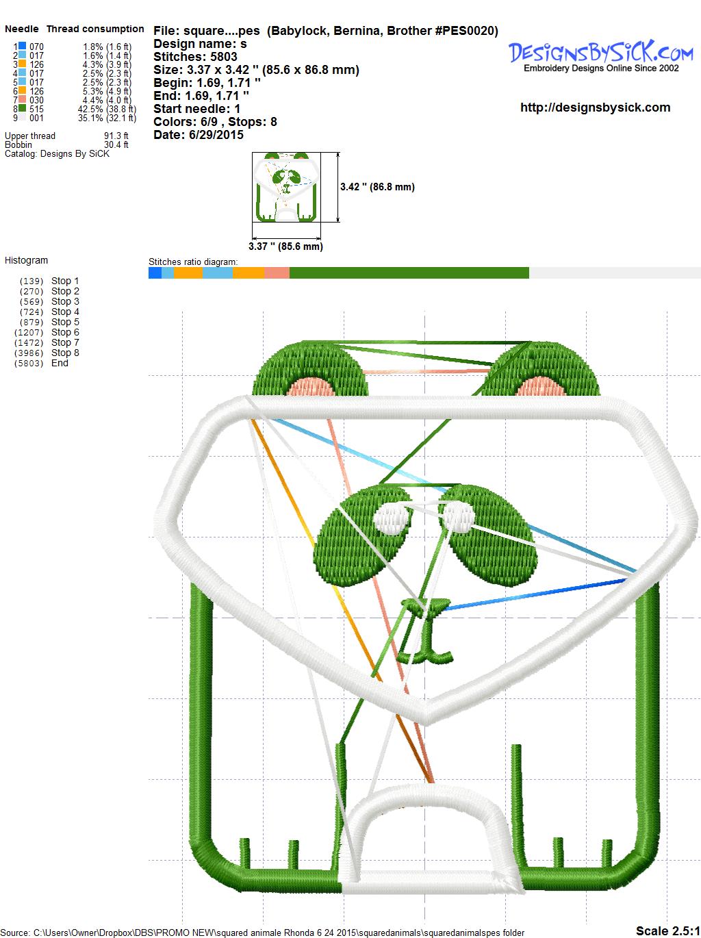The height and width of the screenshot is (938, 701).
Task: Click the green segment of stitches ratio bar
Action: pyautogui.click(x=409, y=273)
